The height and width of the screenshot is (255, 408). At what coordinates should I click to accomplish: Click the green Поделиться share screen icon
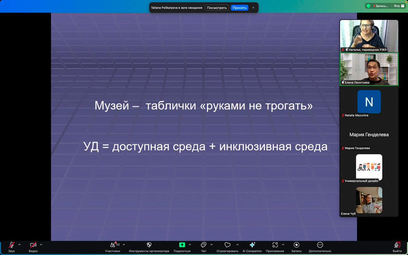click(x=182, y=245)
